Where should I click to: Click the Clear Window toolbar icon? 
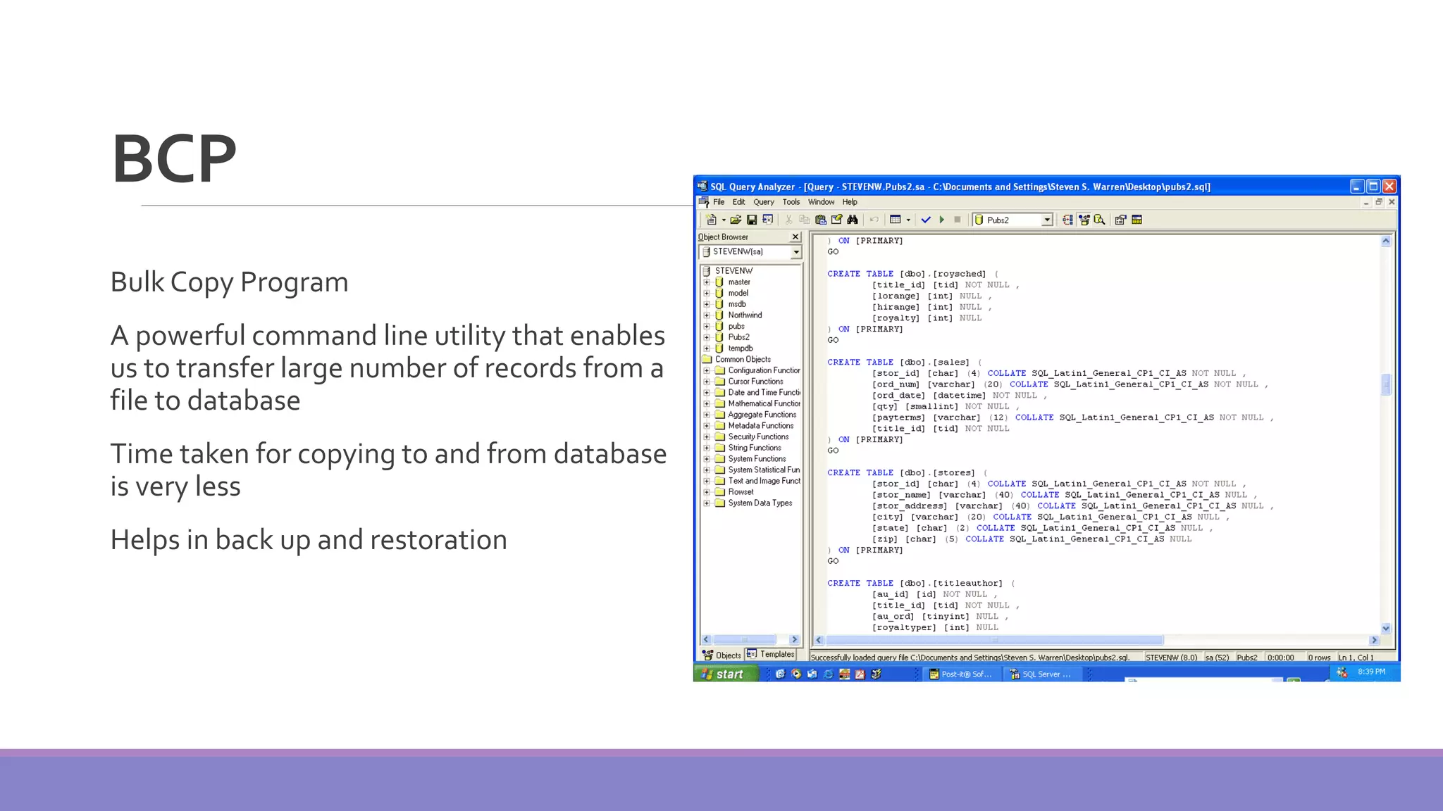(x=836, y=220)
